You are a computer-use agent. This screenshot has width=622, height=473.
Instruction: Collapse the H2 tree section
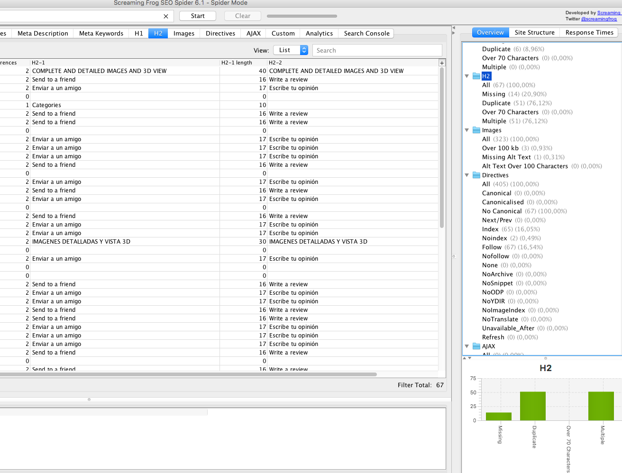467,76
